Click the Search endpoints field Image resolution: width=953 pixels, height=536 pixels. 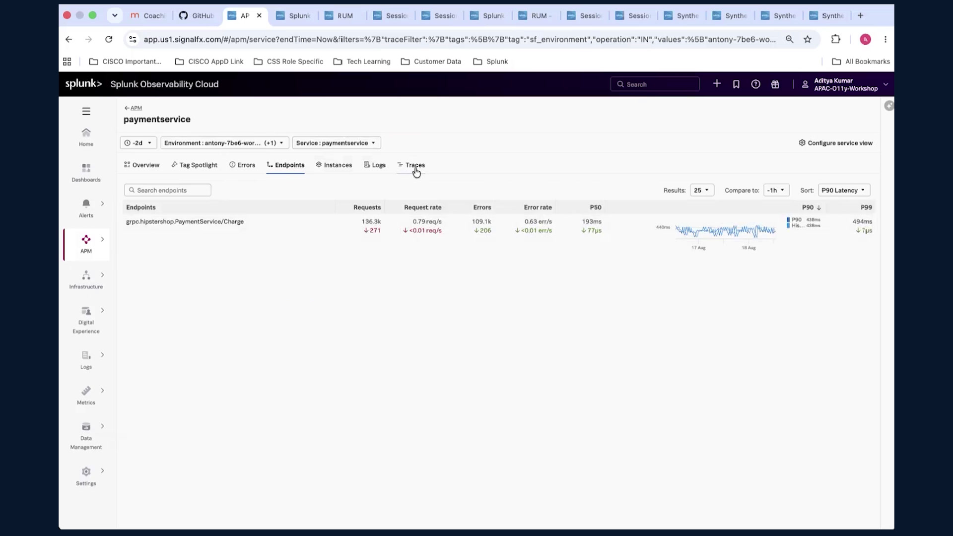coord(168,190)
